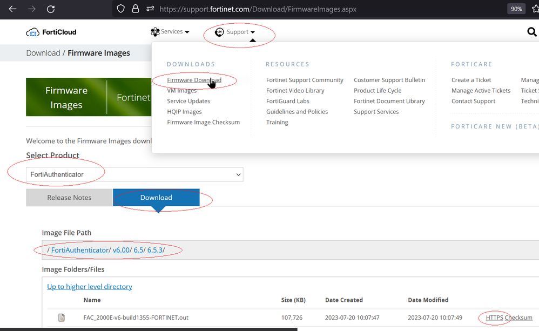Open the Support dropdown menu
This screenshot has height=331, width=539.
click(235, 32)
